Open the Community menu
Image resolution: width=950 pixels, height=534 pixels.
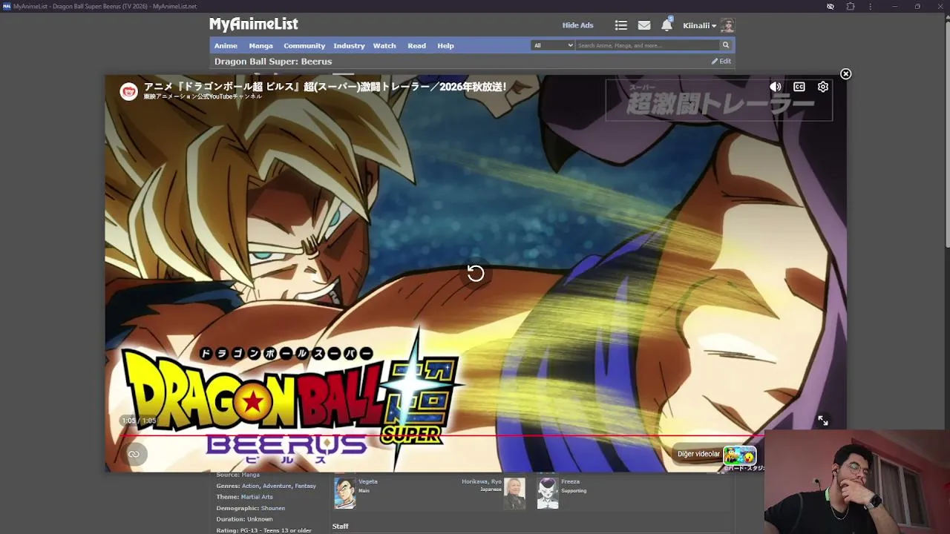coord(304,46)
